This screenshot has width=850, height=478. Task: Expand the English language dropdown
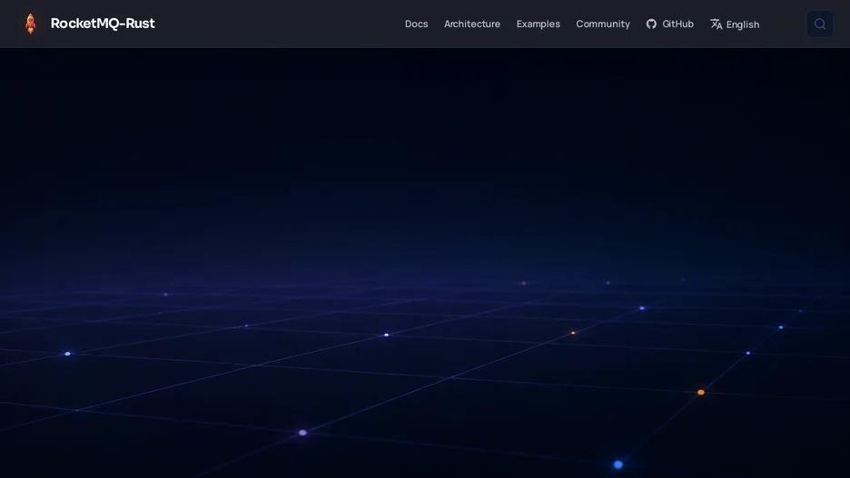[742, 24]
